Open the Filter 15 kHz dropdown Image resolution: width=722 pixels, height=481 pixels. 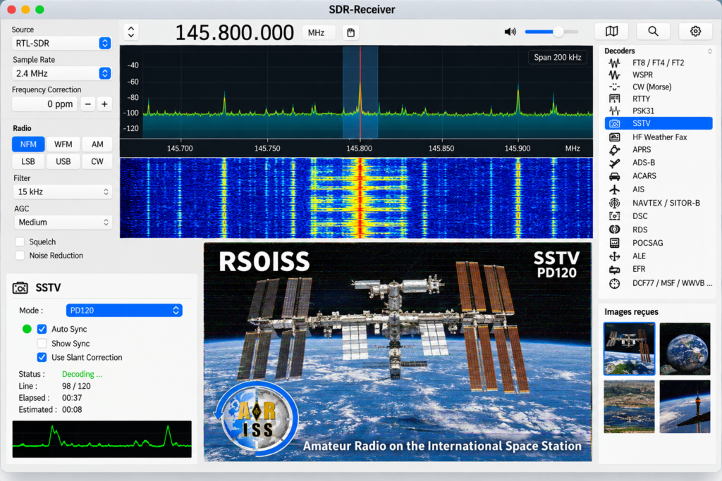tap(63, 192)
